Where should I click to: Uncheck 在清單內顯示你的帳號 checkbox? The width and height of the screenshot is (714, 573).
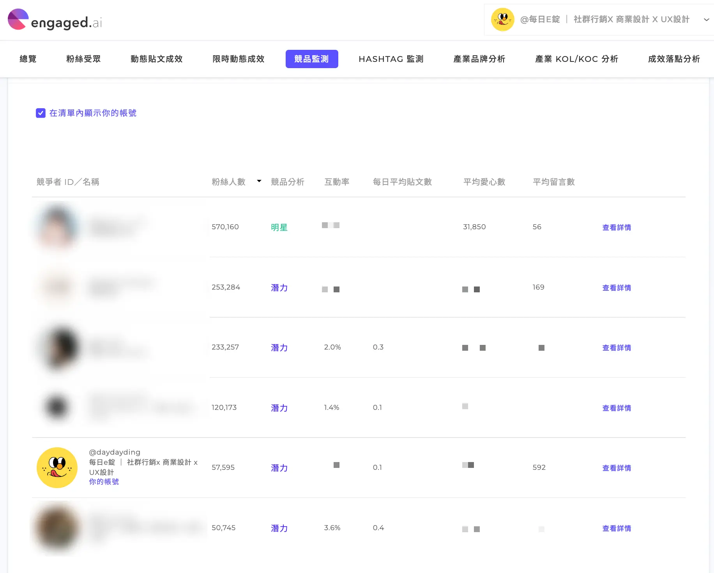point(41,113)
